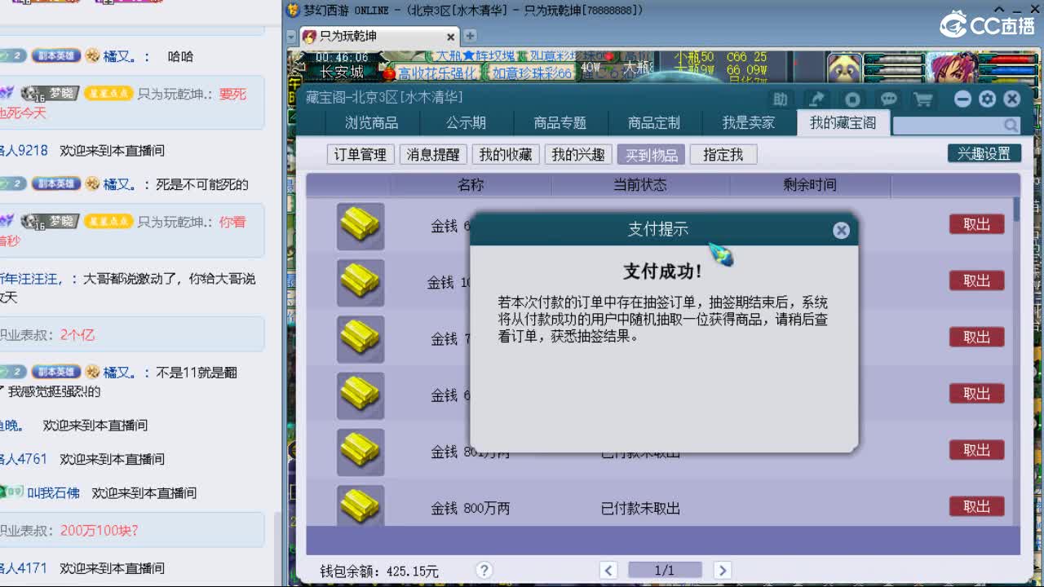Open 消息提醒 section
This screenshot has width=1044, height=587.
433,154
